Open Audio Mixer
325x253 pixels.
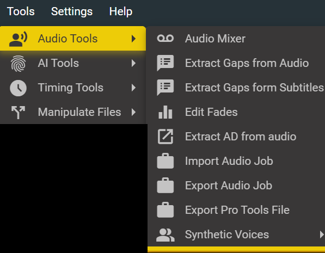(236, 39)
